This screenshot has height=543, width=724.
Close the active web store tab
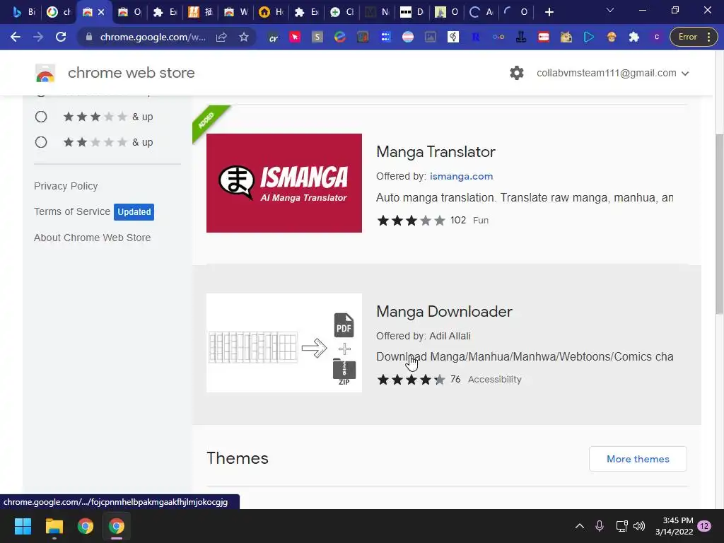(102, 12)
